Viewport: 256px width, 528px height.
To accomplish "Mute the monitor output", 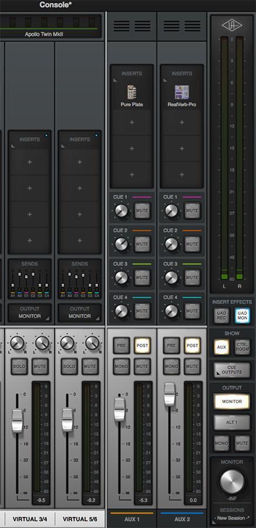I will pos(242,443).
